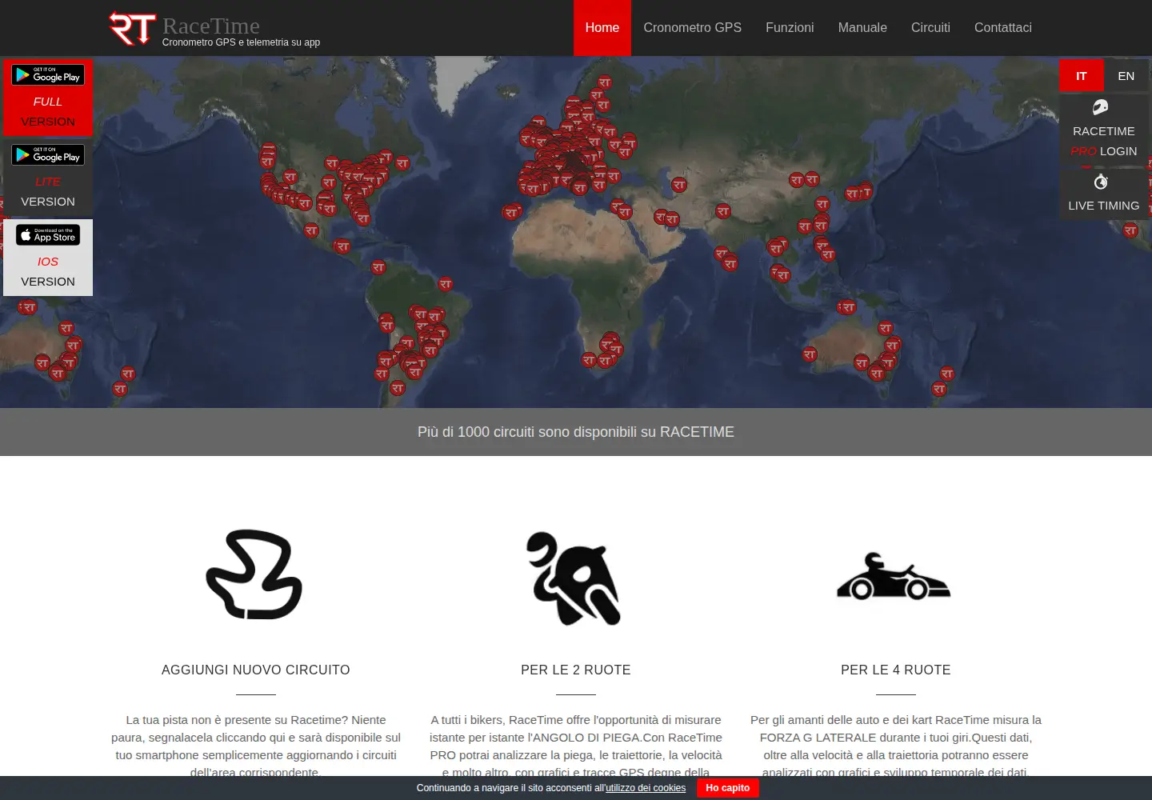Click the Full Version label
Image resolution: width=1152 pixels, height=800 pixels.
click(x=48, y=111)
